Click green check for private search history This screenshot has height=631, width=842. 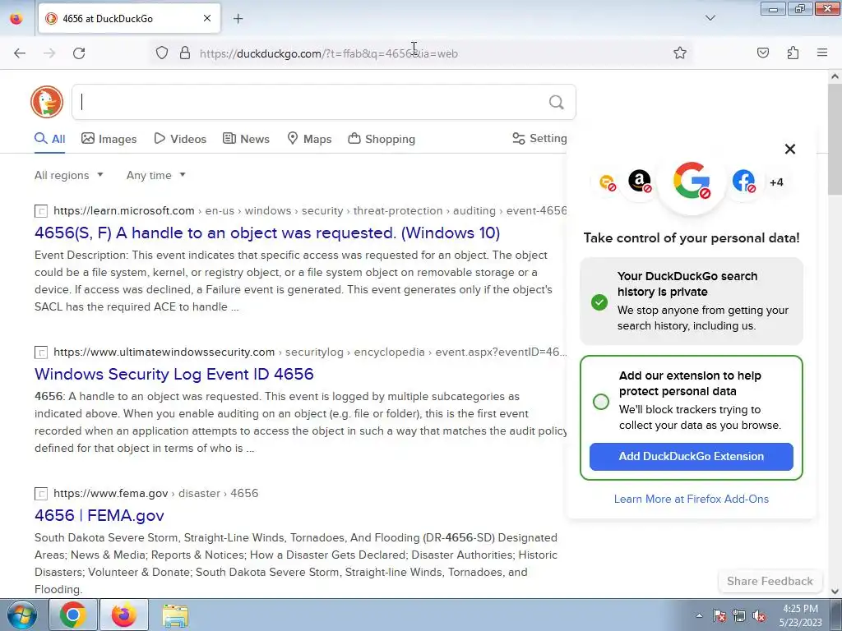click(599, 302)
